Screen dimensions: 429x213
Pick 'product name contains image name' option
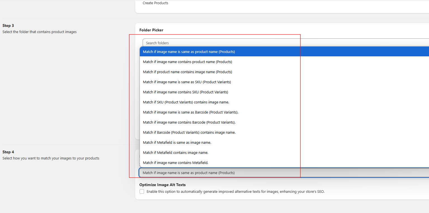point(187,72)
